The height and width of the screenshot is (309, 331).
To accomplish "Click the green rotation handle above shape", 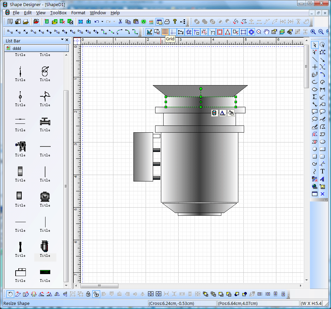I will coord(201,89).
